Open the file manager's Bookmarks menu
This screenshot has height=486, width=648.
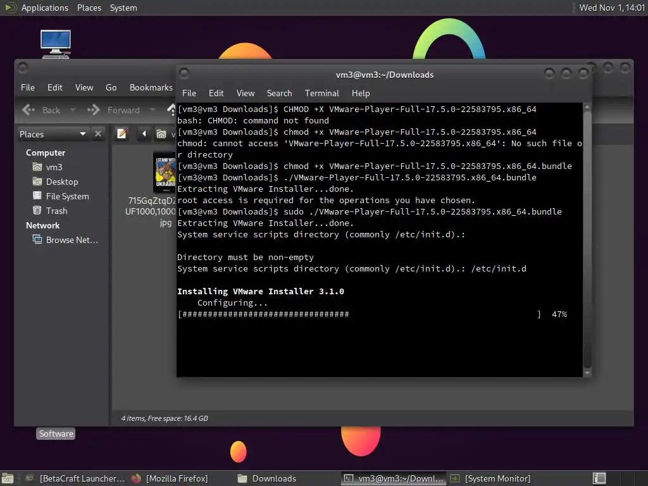click(x=151, y=87)
